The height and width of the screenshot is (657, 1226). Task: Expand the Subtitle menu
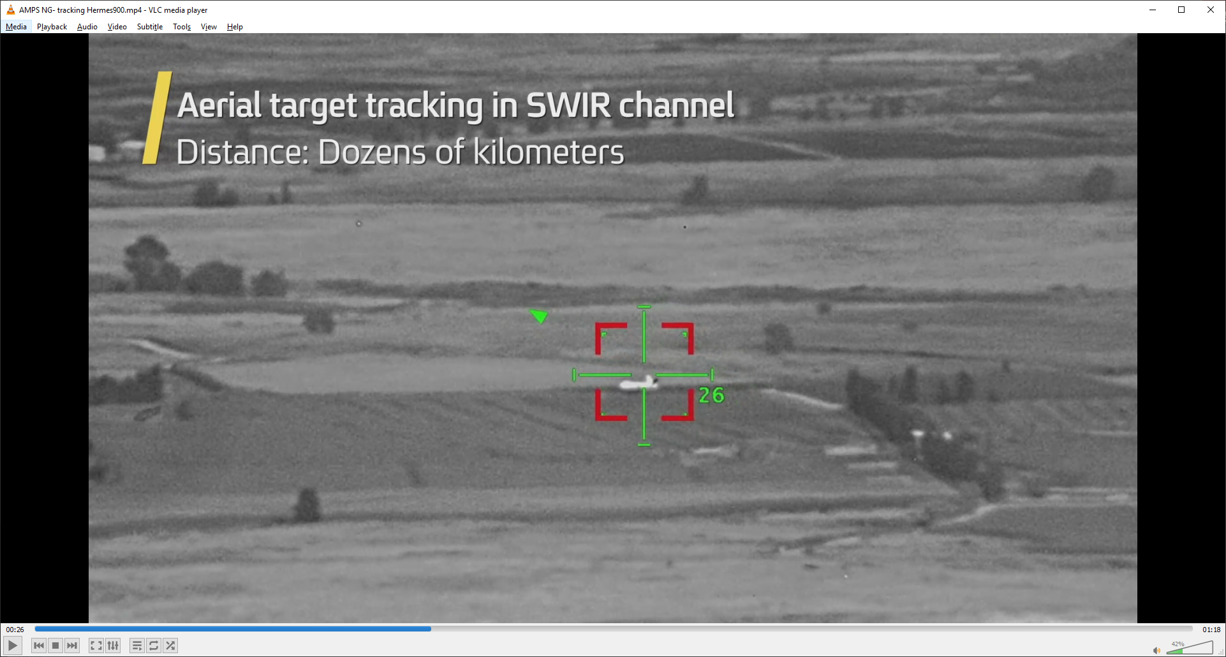point(149,27)
